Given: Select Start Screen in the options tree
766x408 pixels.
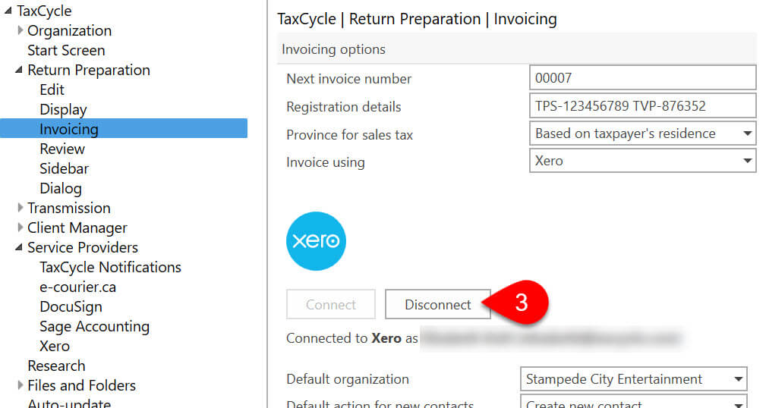Looking at the screenshot, I should click(x=66, y=51).
